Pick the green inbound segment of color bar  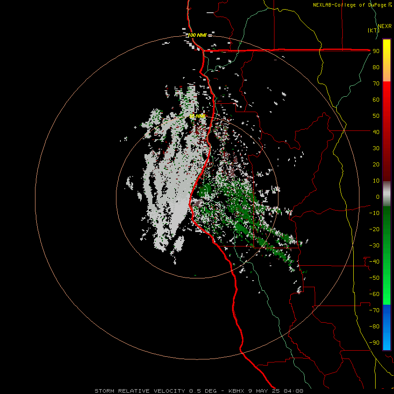point(387,256)
